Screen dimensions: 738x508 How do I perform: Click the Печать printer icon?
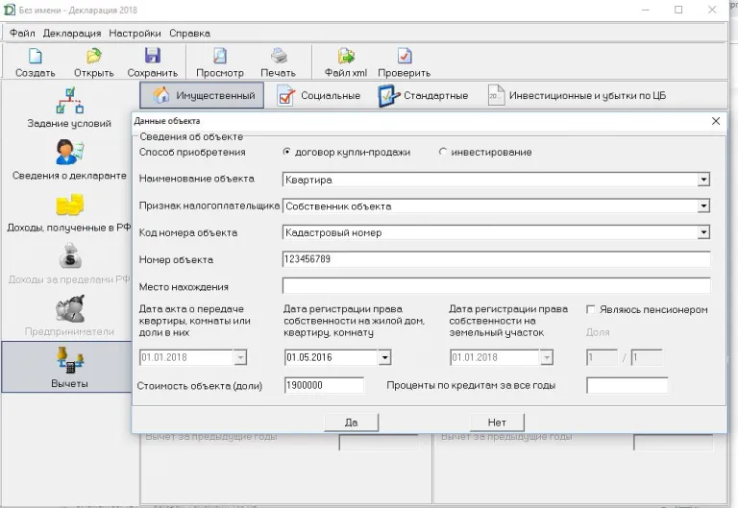278,57
